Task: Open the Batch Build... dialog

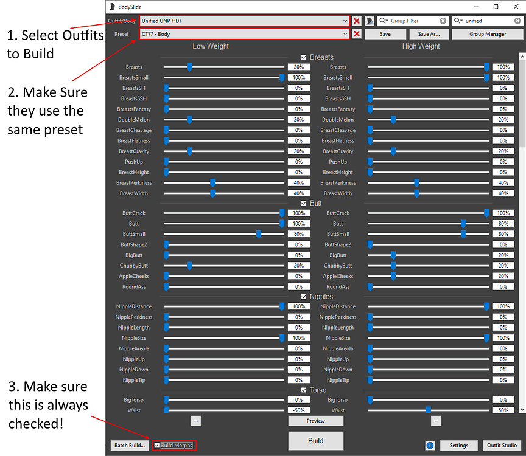Action: click(x=130, y=445)
